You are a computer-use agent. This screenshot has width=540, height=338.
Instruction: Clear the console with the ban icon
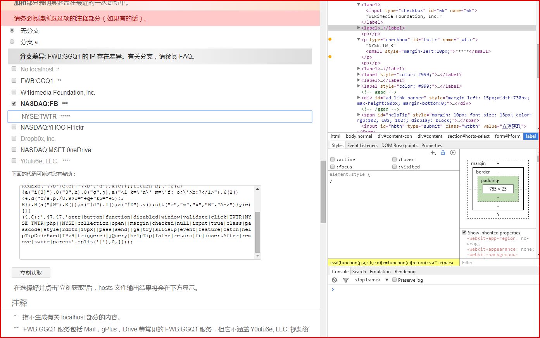tap(335, 280)
